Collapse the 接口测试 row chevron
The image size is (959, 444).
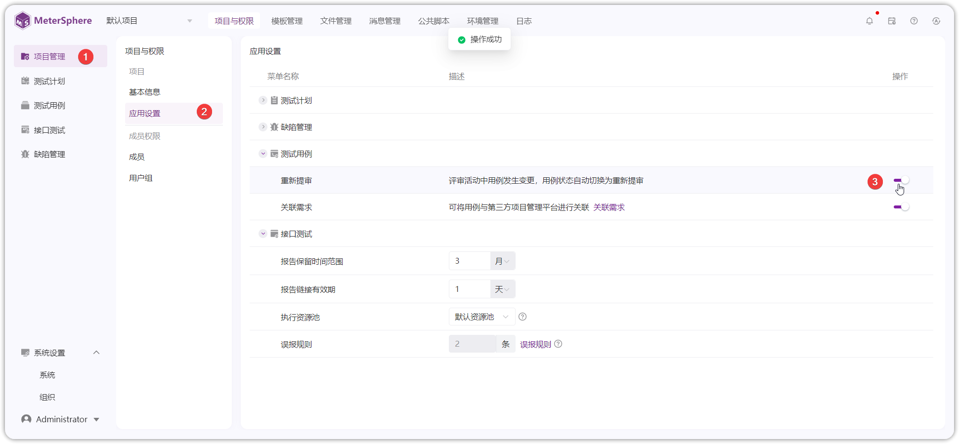pyautogui.click(x=263, y=234)
